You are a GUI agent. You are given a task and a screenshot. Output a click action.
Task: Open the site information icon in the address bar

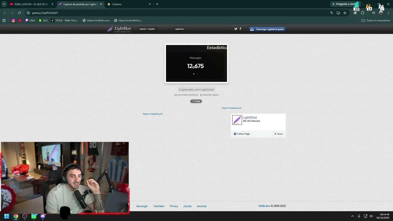click(28, 13)
